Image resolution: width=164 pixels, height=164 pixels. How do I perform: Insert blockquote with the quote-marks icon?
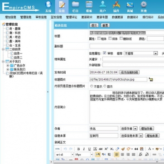click(x=136, y=149)
